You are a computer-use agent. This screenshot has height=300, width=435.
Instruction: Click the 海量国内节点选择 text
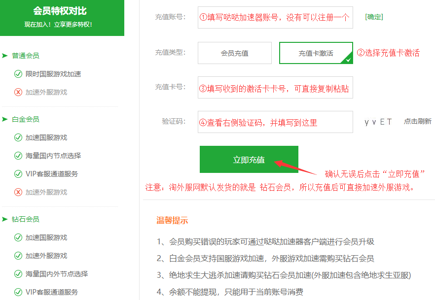pos(53,156)
